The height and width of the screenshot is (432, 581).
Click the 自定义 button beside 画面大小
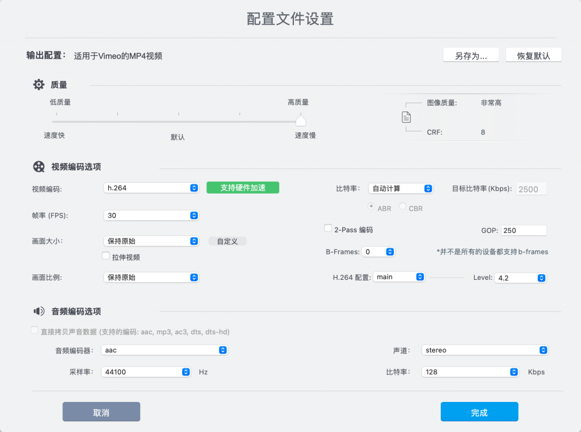(x=227, y=241)
